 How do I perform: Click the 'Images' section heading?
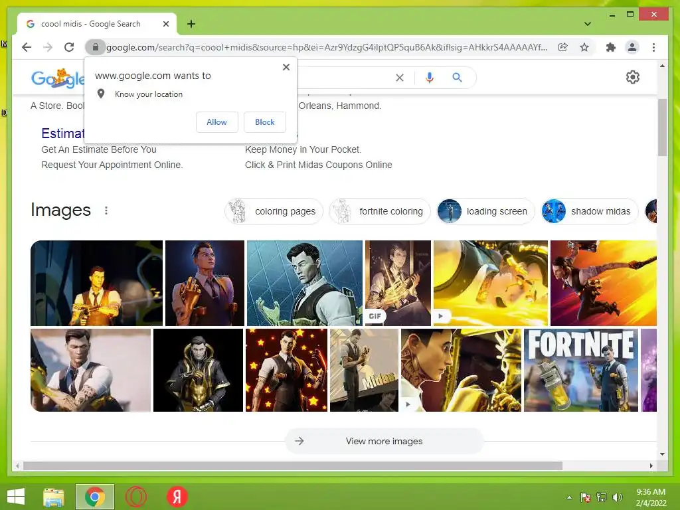[60, 210]
